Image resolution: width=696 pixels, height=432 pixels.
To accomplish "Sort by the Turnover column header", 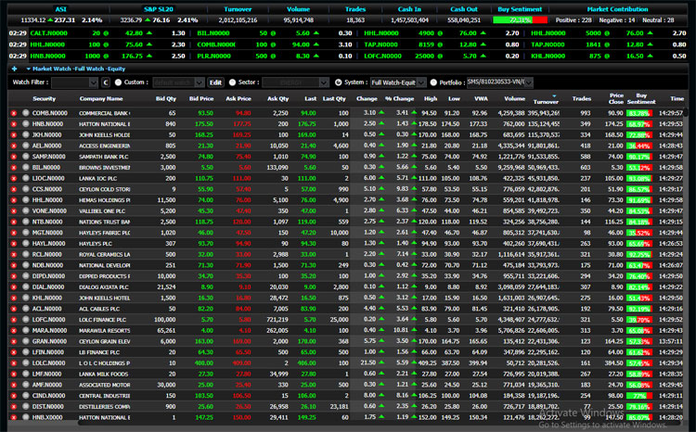I will (x=546, y=102).
